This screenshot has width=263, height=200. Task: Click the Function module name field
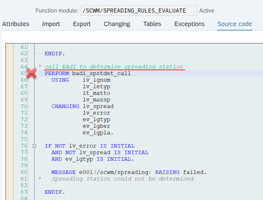pyautogui.click(x=139, y=11)
